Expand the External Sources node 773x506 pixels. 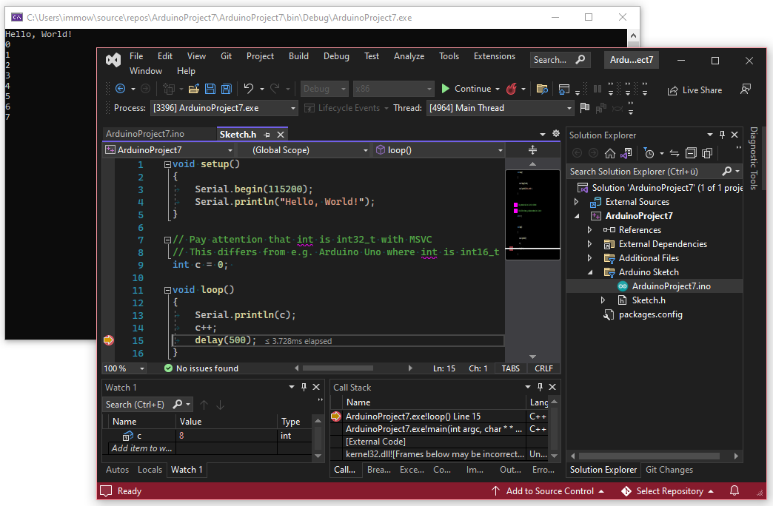576,201
